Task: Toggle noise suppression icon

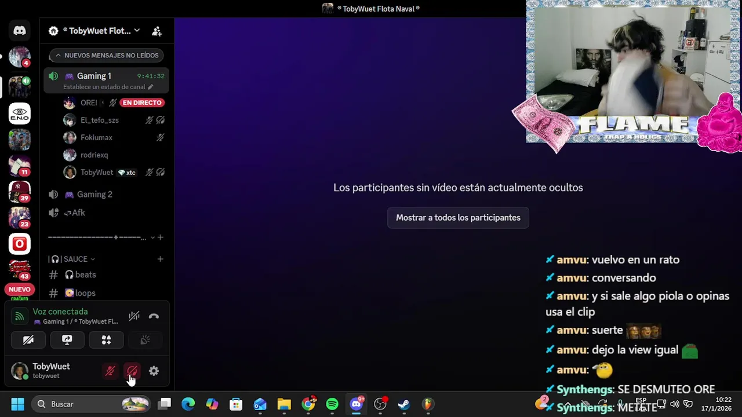Action: [134, 316]
